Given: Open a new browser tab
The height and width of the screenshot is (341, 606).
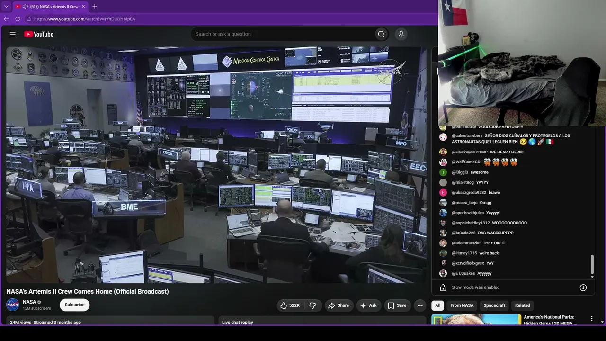Looking at the screenshot, I should [95, 7].
